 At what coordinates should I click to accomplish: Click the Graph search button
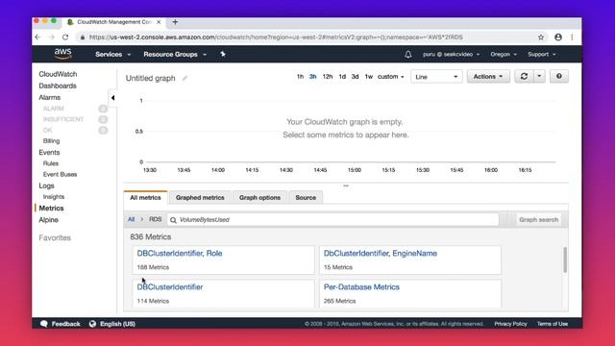[538, 220]
